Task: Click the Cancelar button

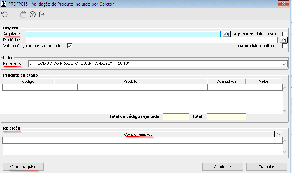Action: [266, 167]
